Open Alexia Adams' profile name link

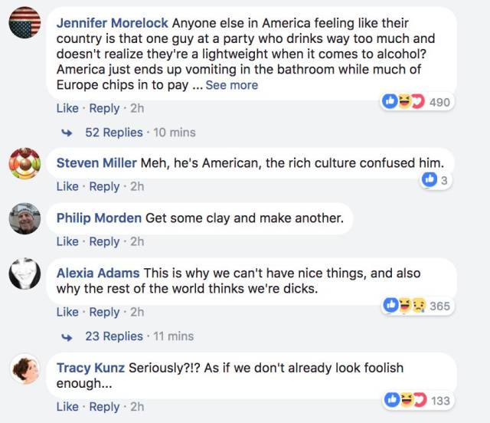pos(98,274)
